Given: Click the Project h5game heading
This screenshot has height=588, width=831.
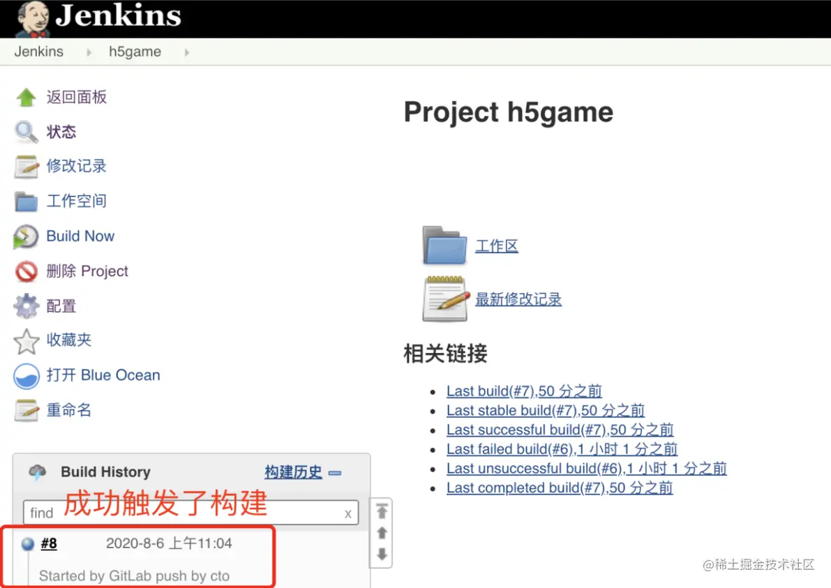Looking at the screenshot, I should 508,112.
